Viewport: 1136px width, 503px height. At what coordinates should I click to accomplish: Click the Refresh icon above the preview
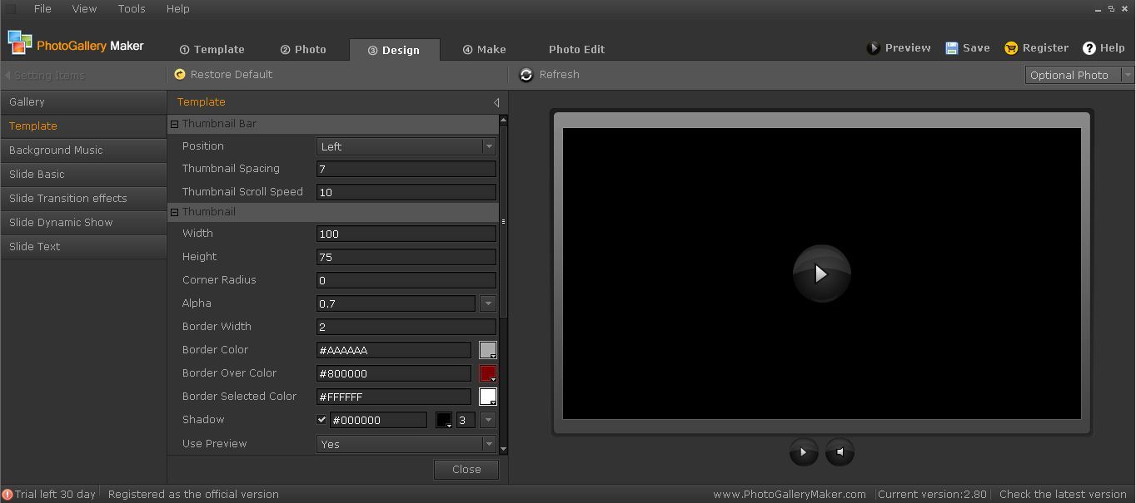[526, 75]
